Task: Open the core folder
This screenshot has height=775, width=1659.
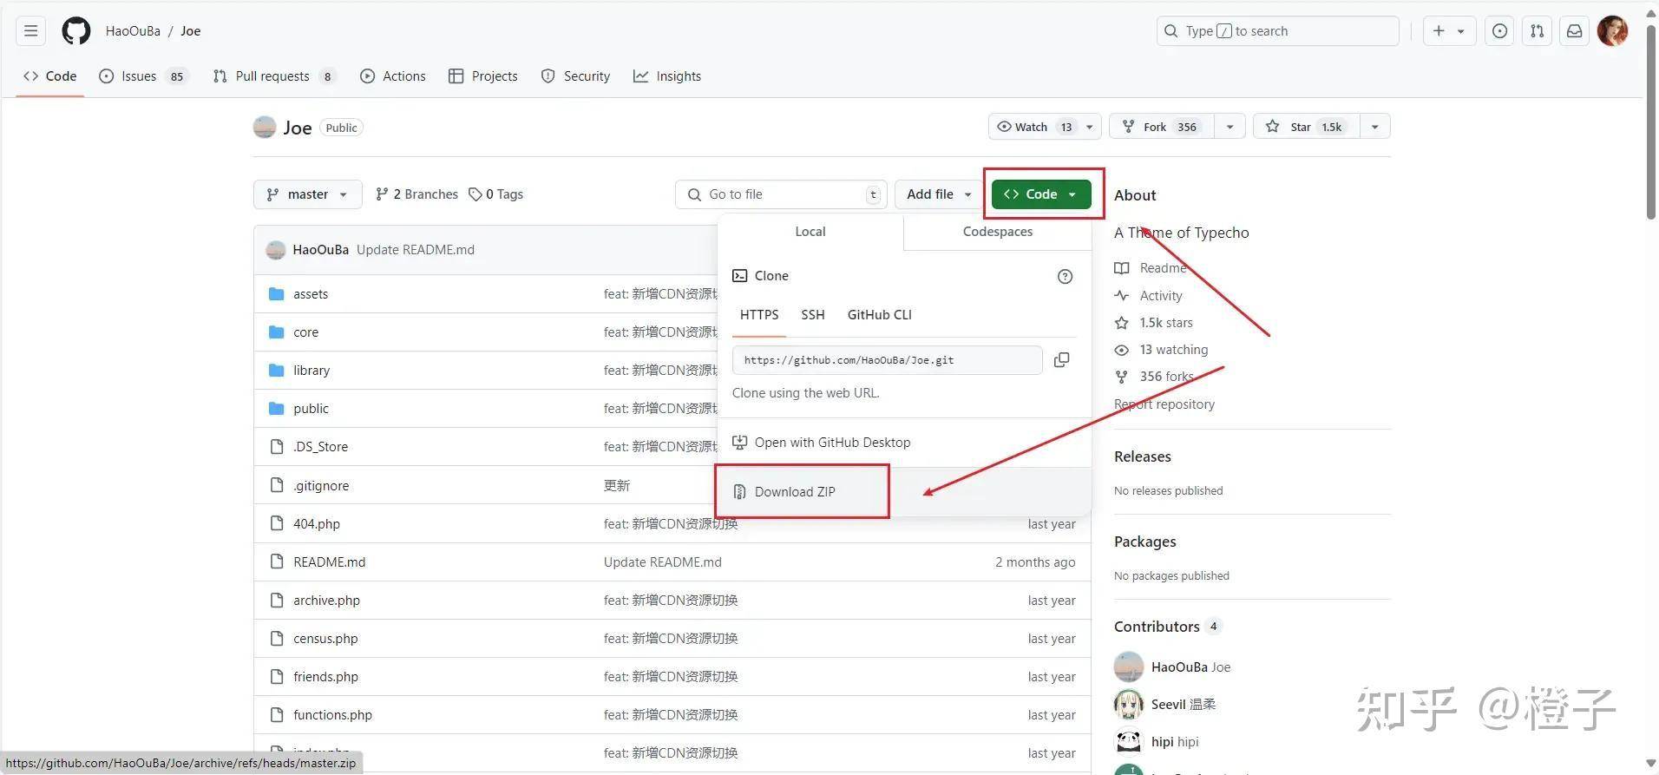Action: pyautogui.click(x=305, y=332)
